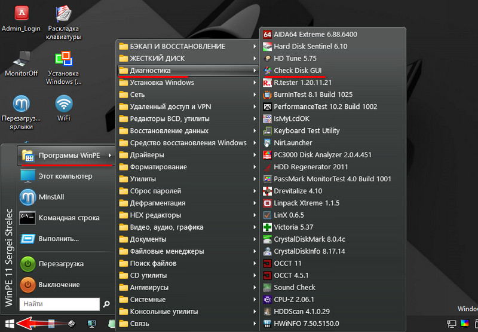Start Check Disk GUI
Viewport: 478px width, 332px height.
[x=333, y=71]
